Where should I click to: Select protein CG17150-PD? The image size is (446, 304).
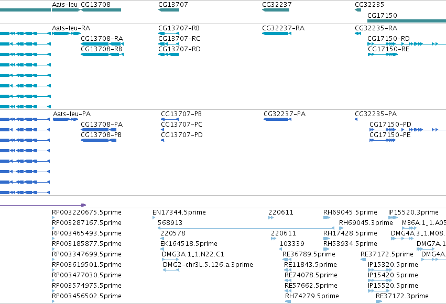coord(390,125)
